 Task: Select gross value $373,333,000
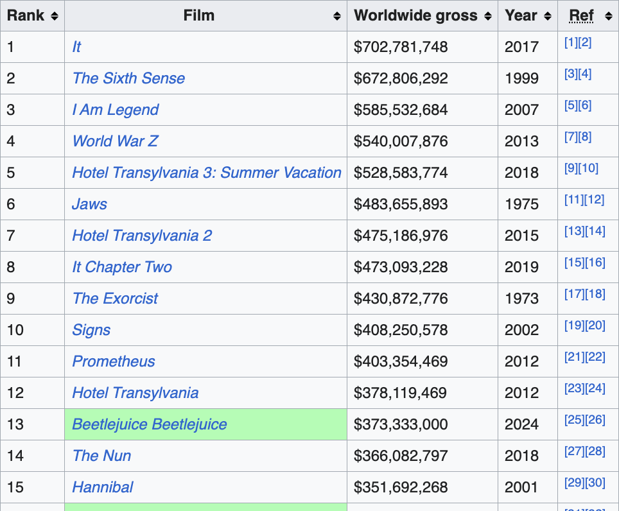point(401,424)
